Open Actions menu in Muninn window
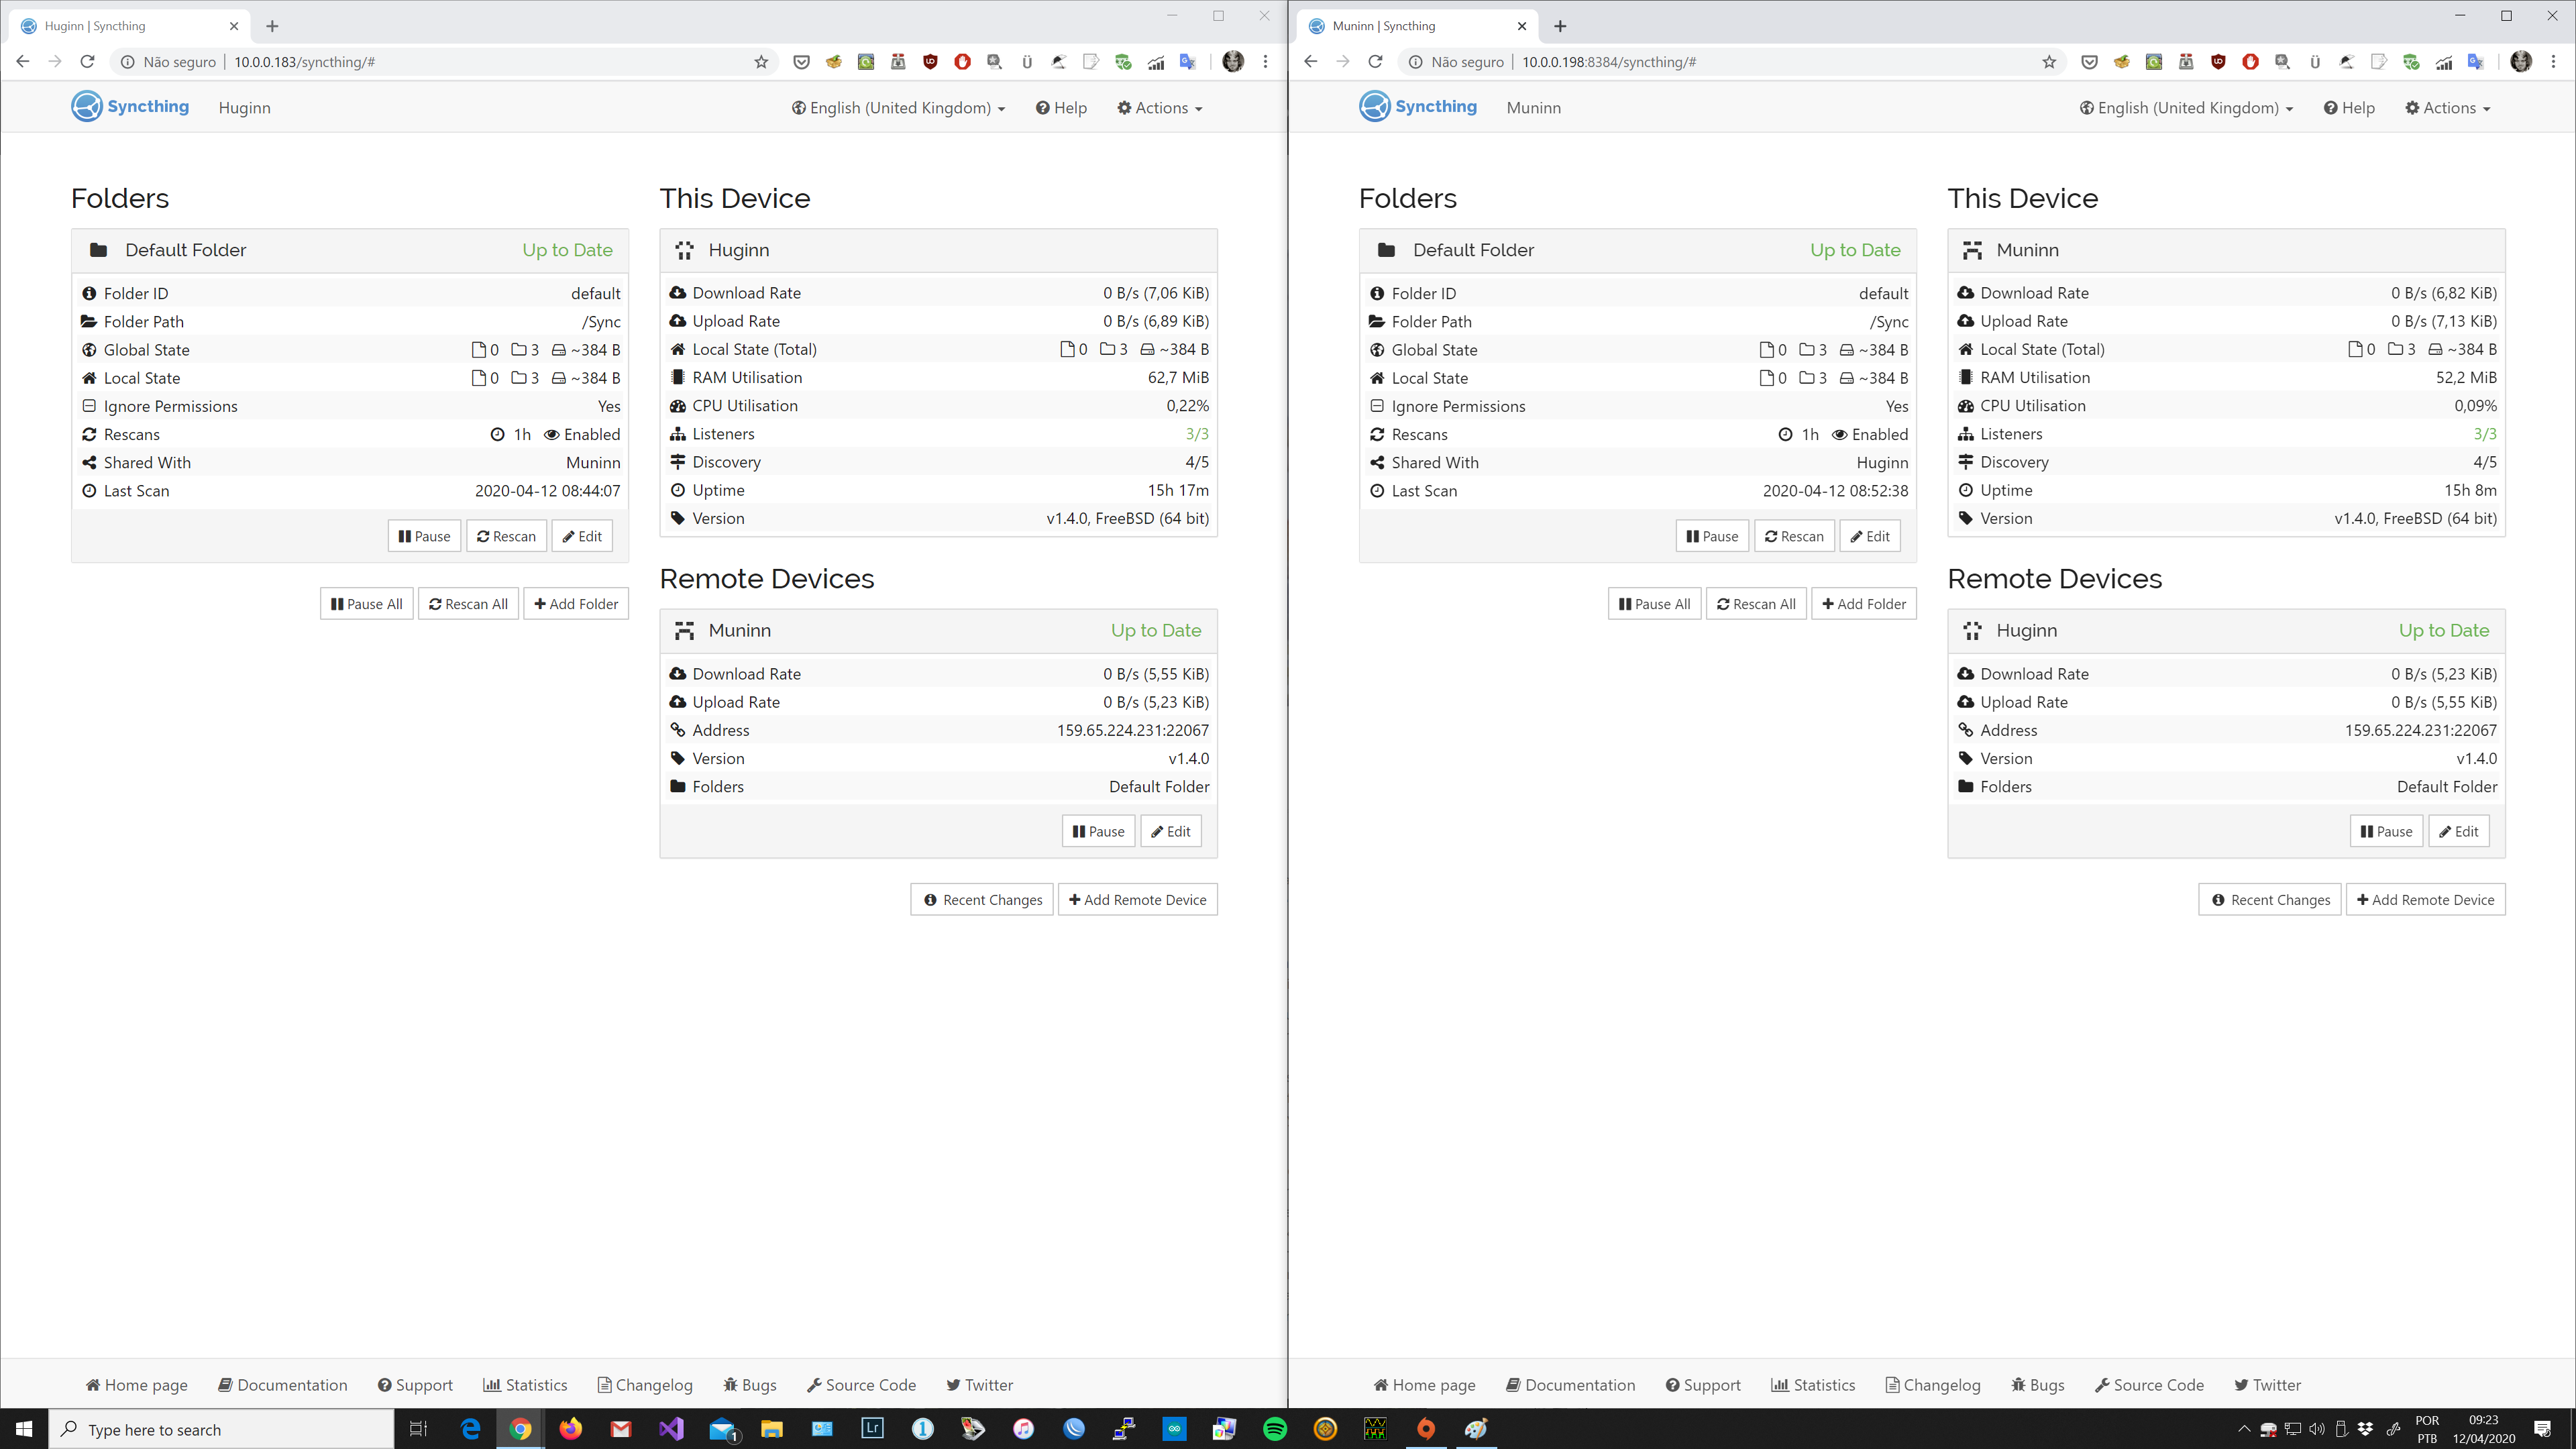The image size is (2576, 1449). coord(2447,108)
